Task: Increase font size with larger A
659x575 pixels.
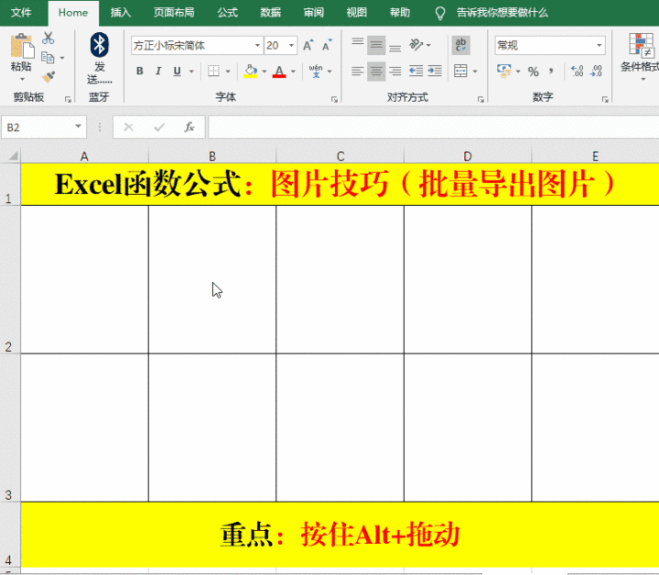Action: (x=308, y=45)
